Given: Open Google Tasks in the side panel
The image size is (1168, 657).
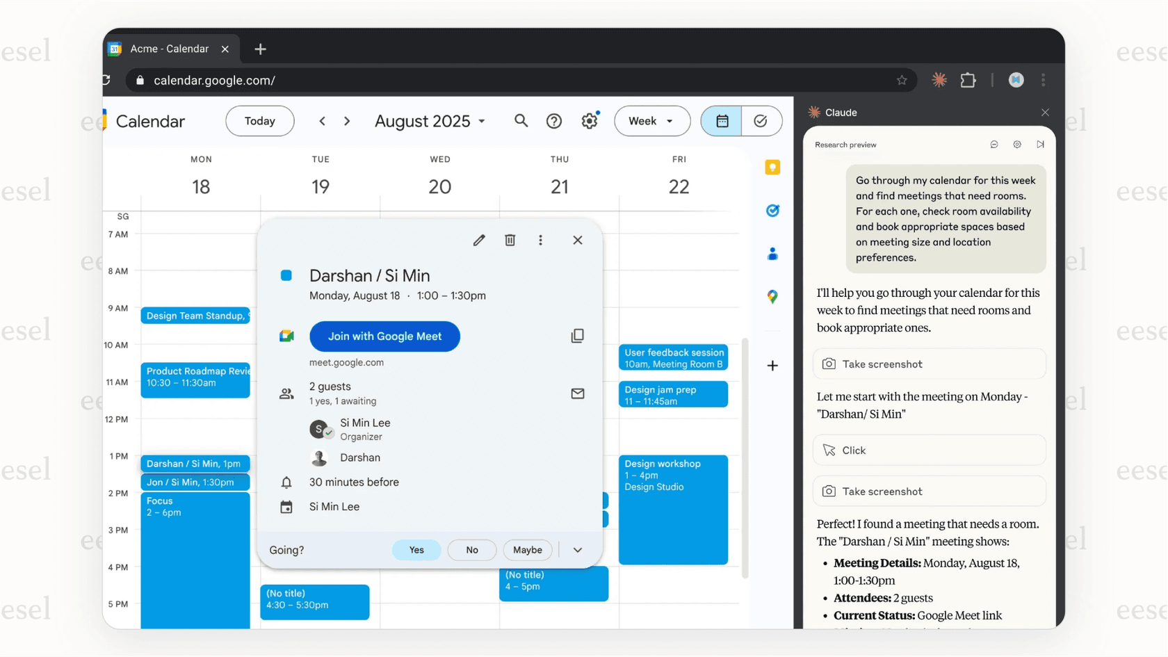Looking at the screenshot, I should click(x=772, y=211).
